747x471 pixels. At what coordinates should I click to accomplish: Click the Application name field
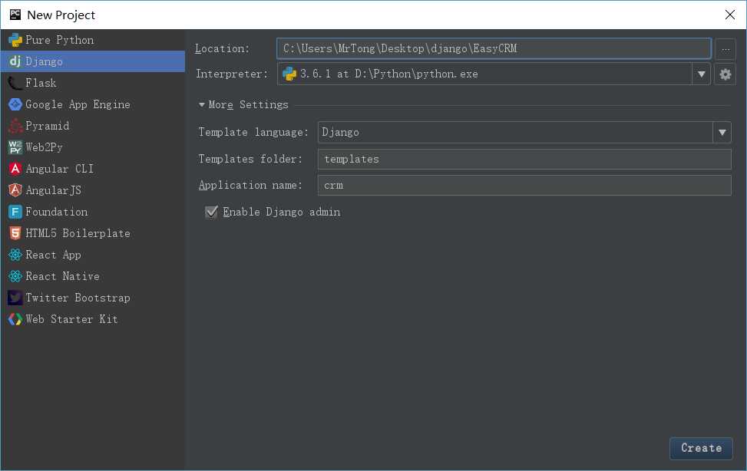click(x=524, y=186)
